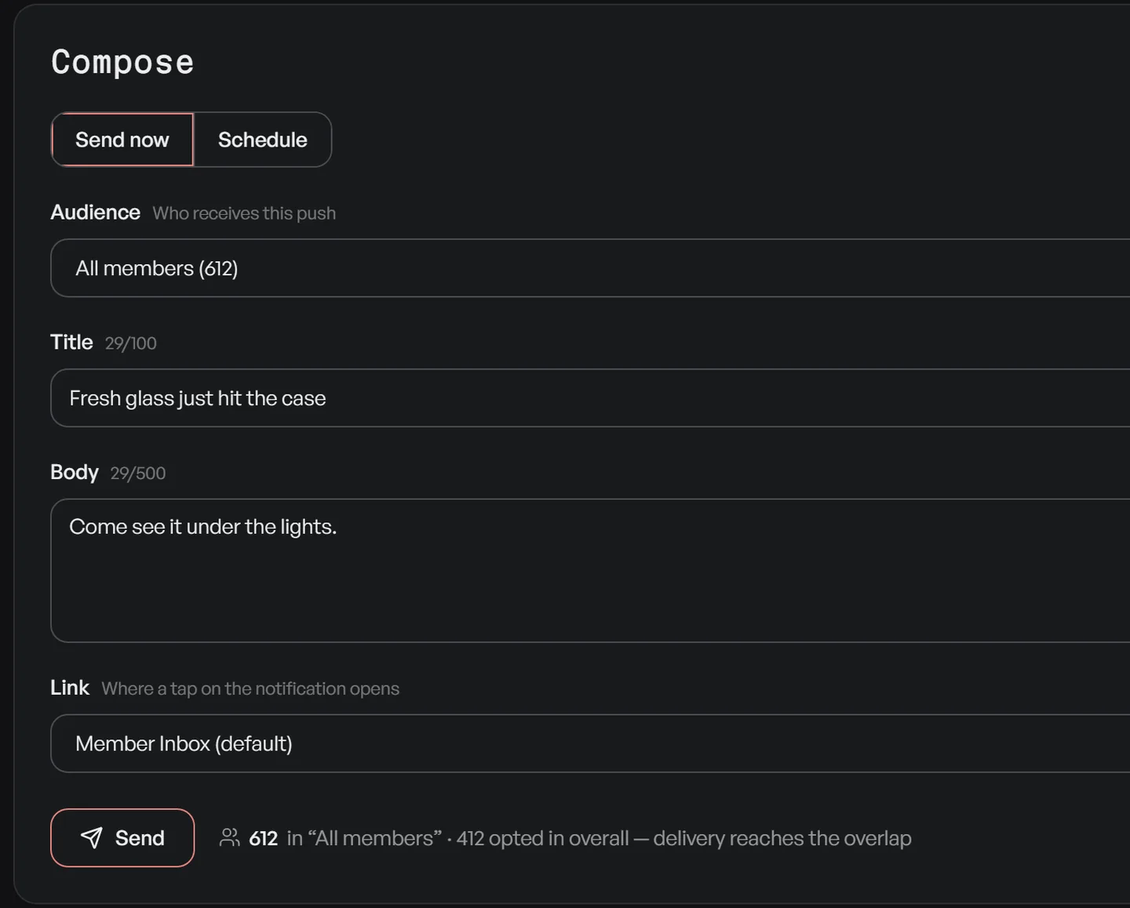Click the Audience field label
1130x908 pixels.
pos(96,212)
